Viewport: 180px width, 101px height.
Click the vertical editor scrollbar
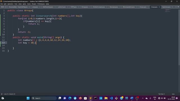pos(179,37)
